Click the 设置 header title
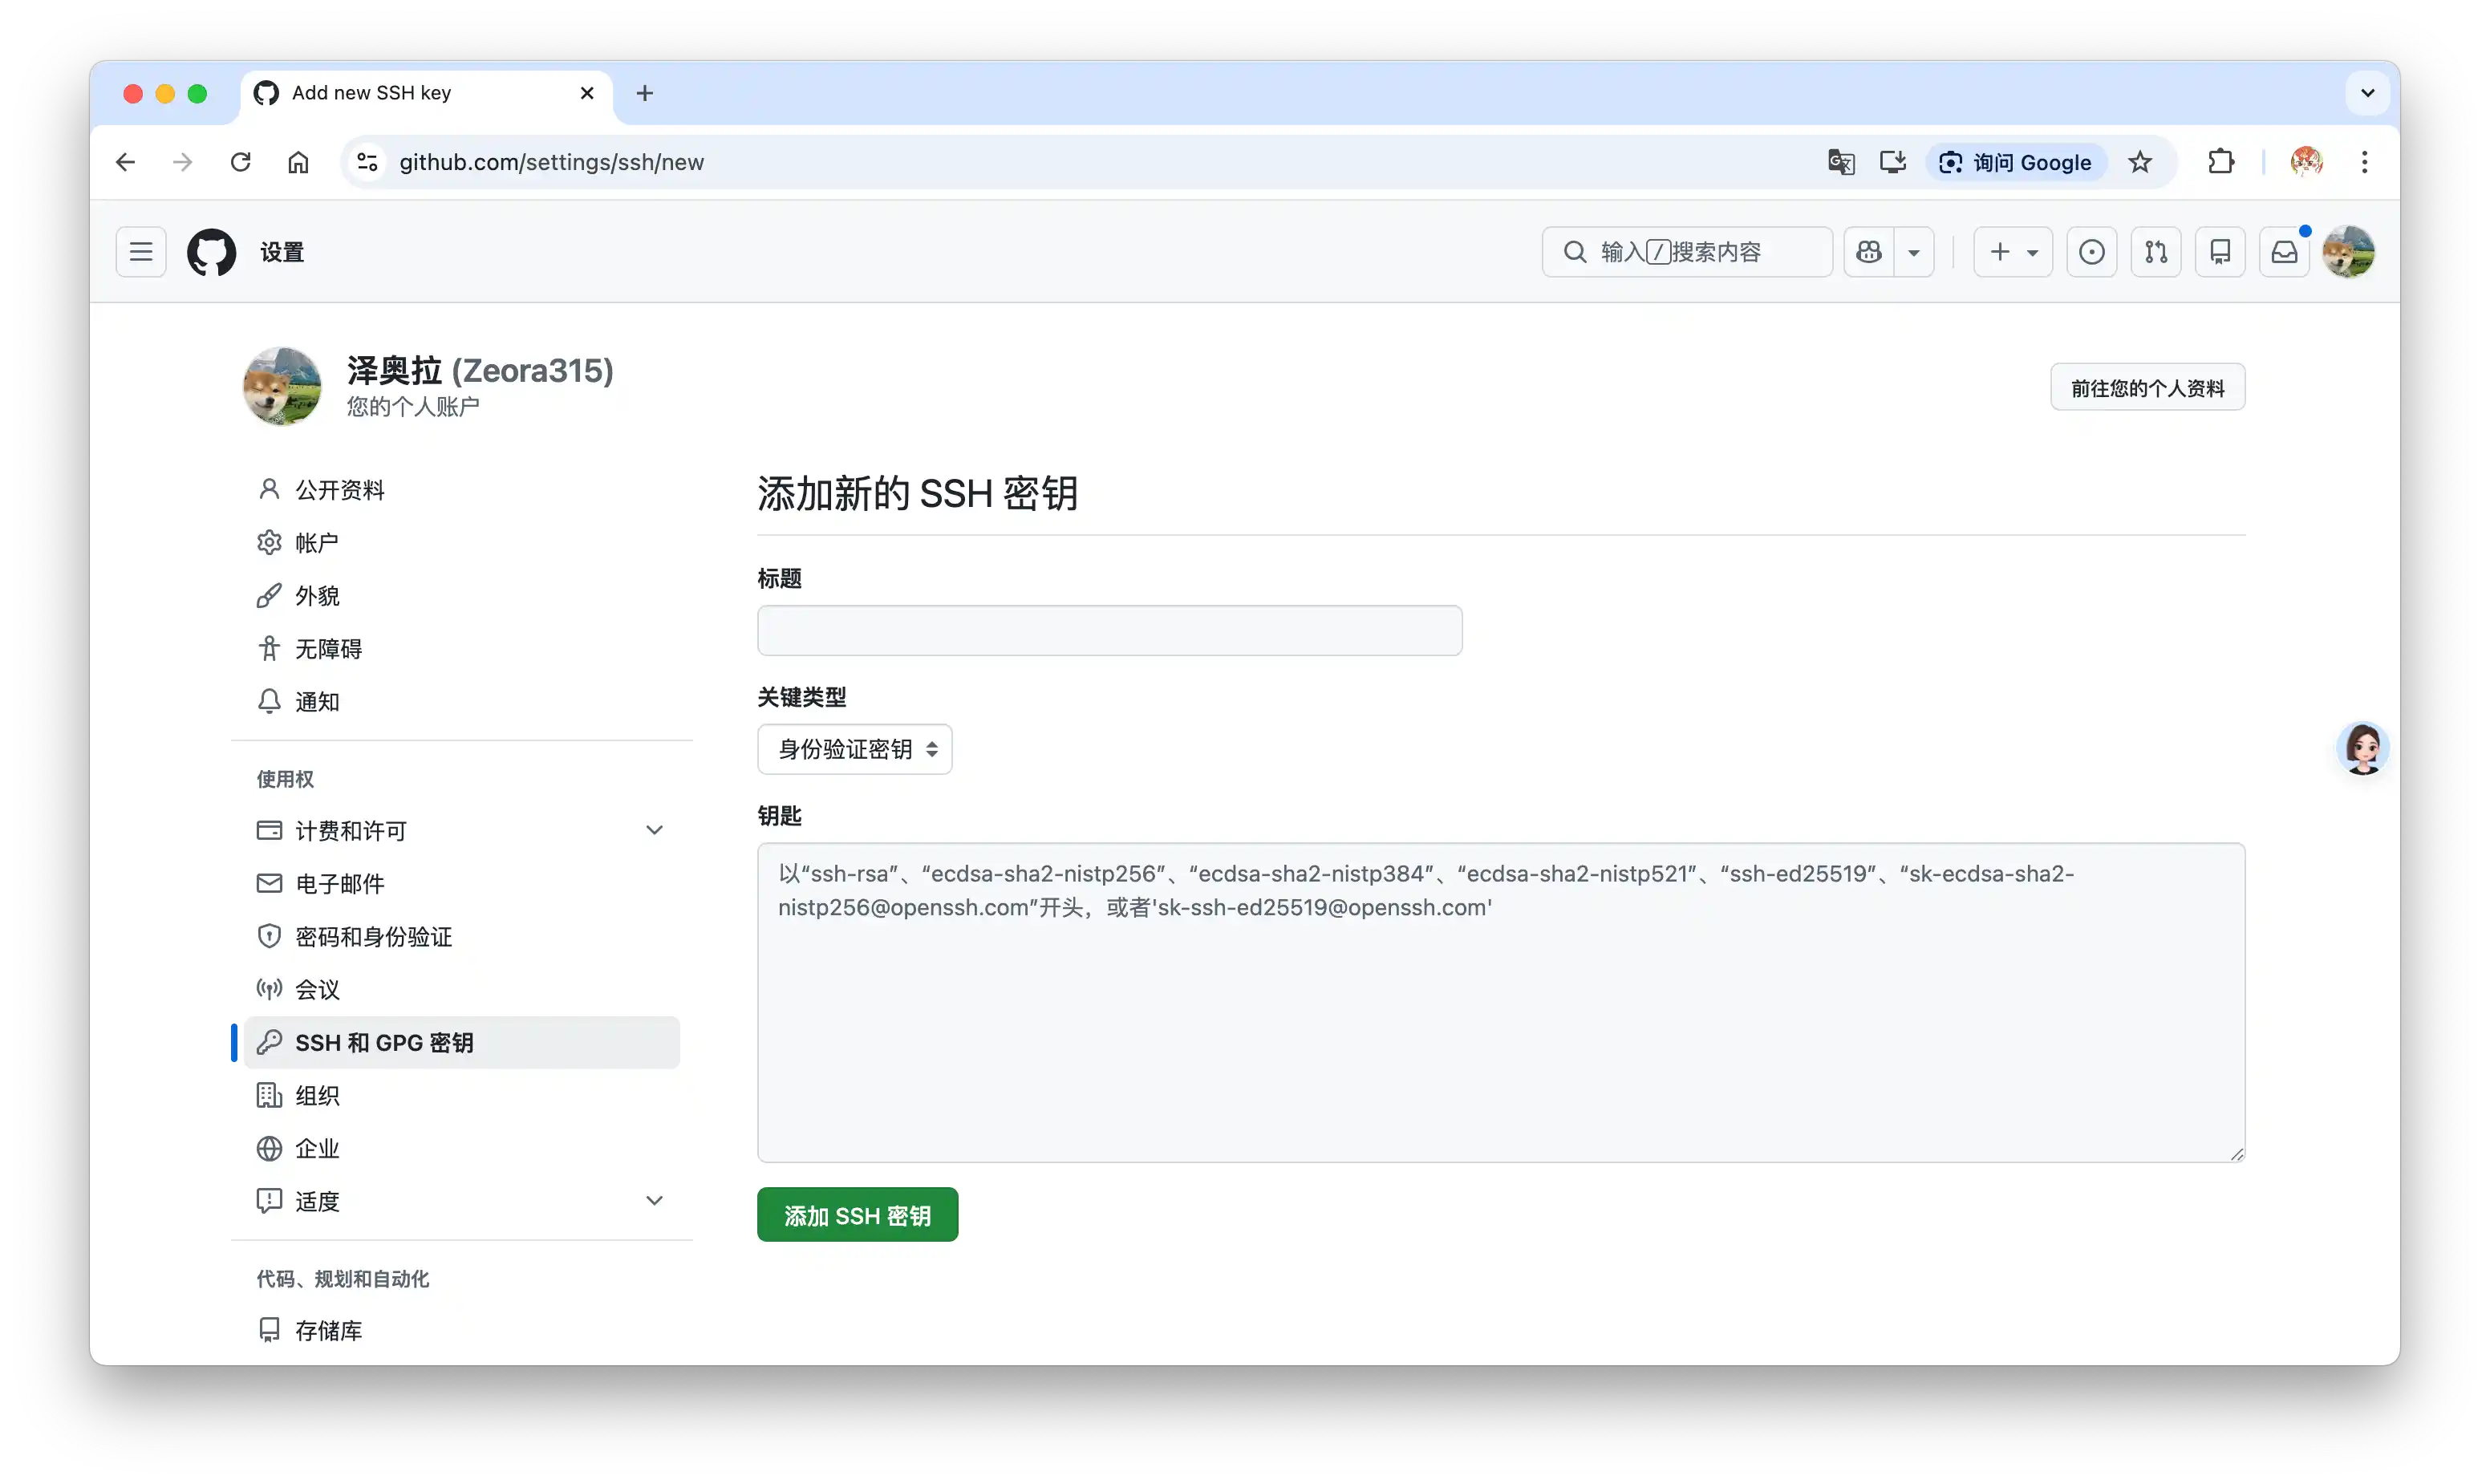Viewport: 2490px width, 1484px height. pos(282,252)
